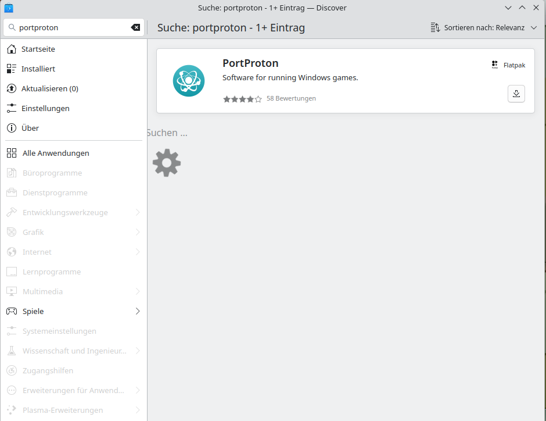546x421 pixels.
Task: Click the Flatpak source label
Action: click(x=514, y=65)
